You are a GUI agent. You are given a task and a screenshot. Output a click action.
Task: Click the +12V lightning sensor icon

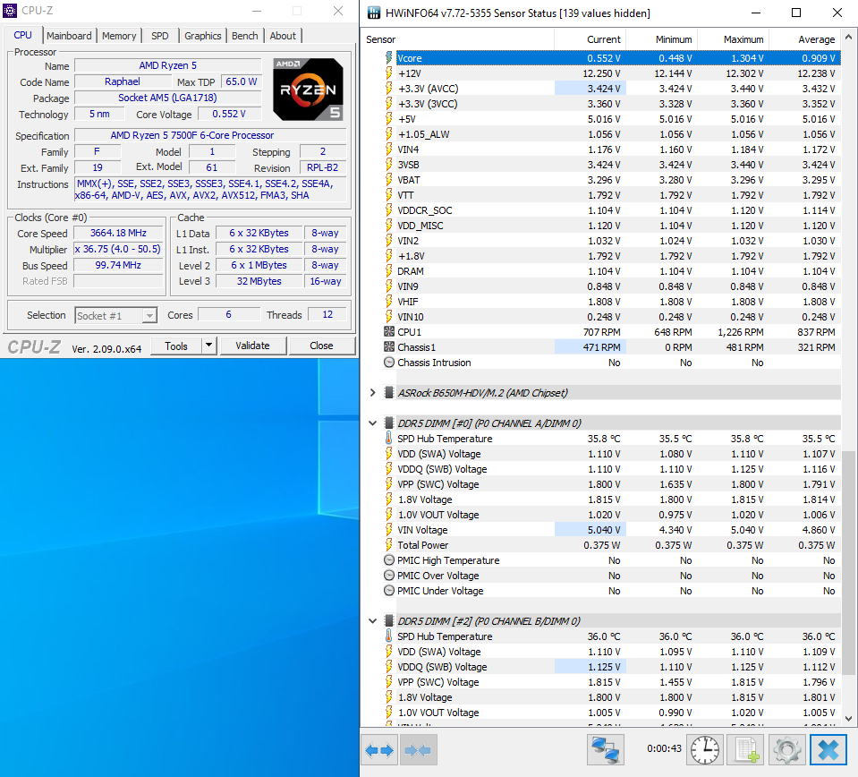[388, 73]
